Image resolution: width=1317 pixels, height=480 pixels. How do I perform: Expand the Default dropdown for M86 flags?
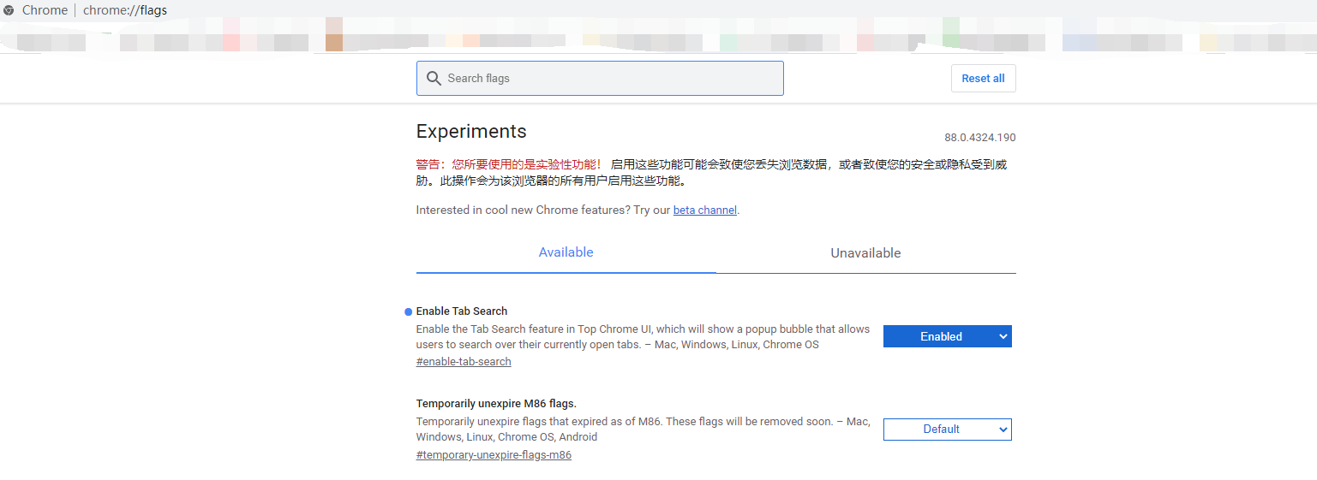click(x=947, y=430)
